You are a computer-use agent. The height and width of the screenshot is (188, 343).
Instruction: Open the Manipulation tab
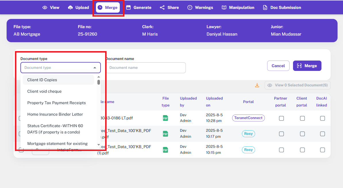(238, 7)
